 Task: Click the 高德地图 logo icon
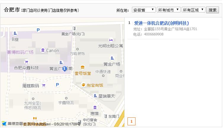click(4, 124)
